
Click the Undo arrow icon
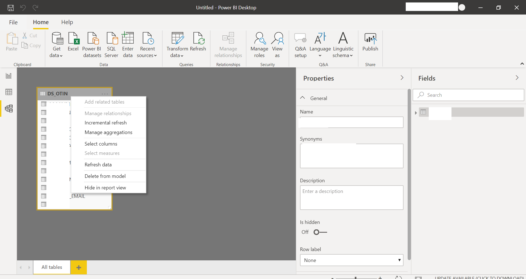[23, 8]
